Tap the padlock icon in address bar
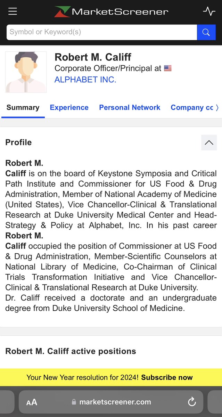This screenshot has width=222, height=417. tap(74, 402)
